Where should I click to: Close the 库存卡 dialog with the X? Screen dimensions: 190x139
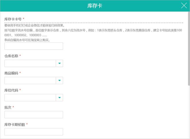tap(184, 5)
